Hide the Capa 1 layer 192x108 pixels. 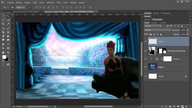(x=145, y=67)
